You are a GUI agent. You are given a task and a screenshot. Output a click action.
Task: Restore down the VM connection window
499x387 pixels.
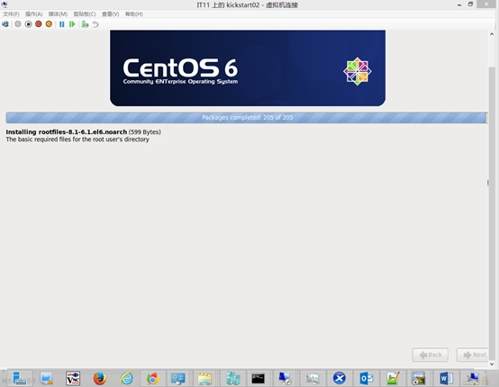(x=471, y=4)
